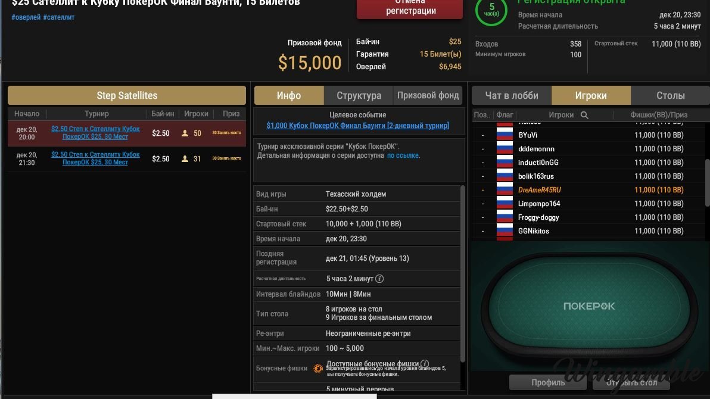Click the info panel vertical scrollbar
The width and height of the screenshot is (710, 399).
pos(462,273)
